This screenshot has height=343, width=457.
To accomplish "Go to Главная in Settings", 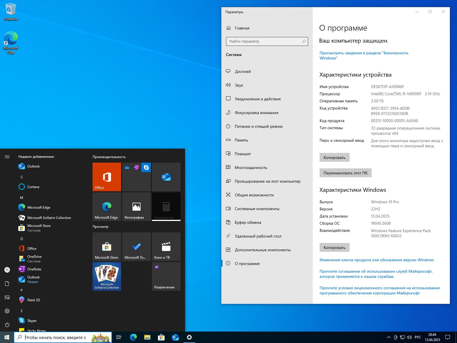I will pyautogui.click(x=267, y=28).
